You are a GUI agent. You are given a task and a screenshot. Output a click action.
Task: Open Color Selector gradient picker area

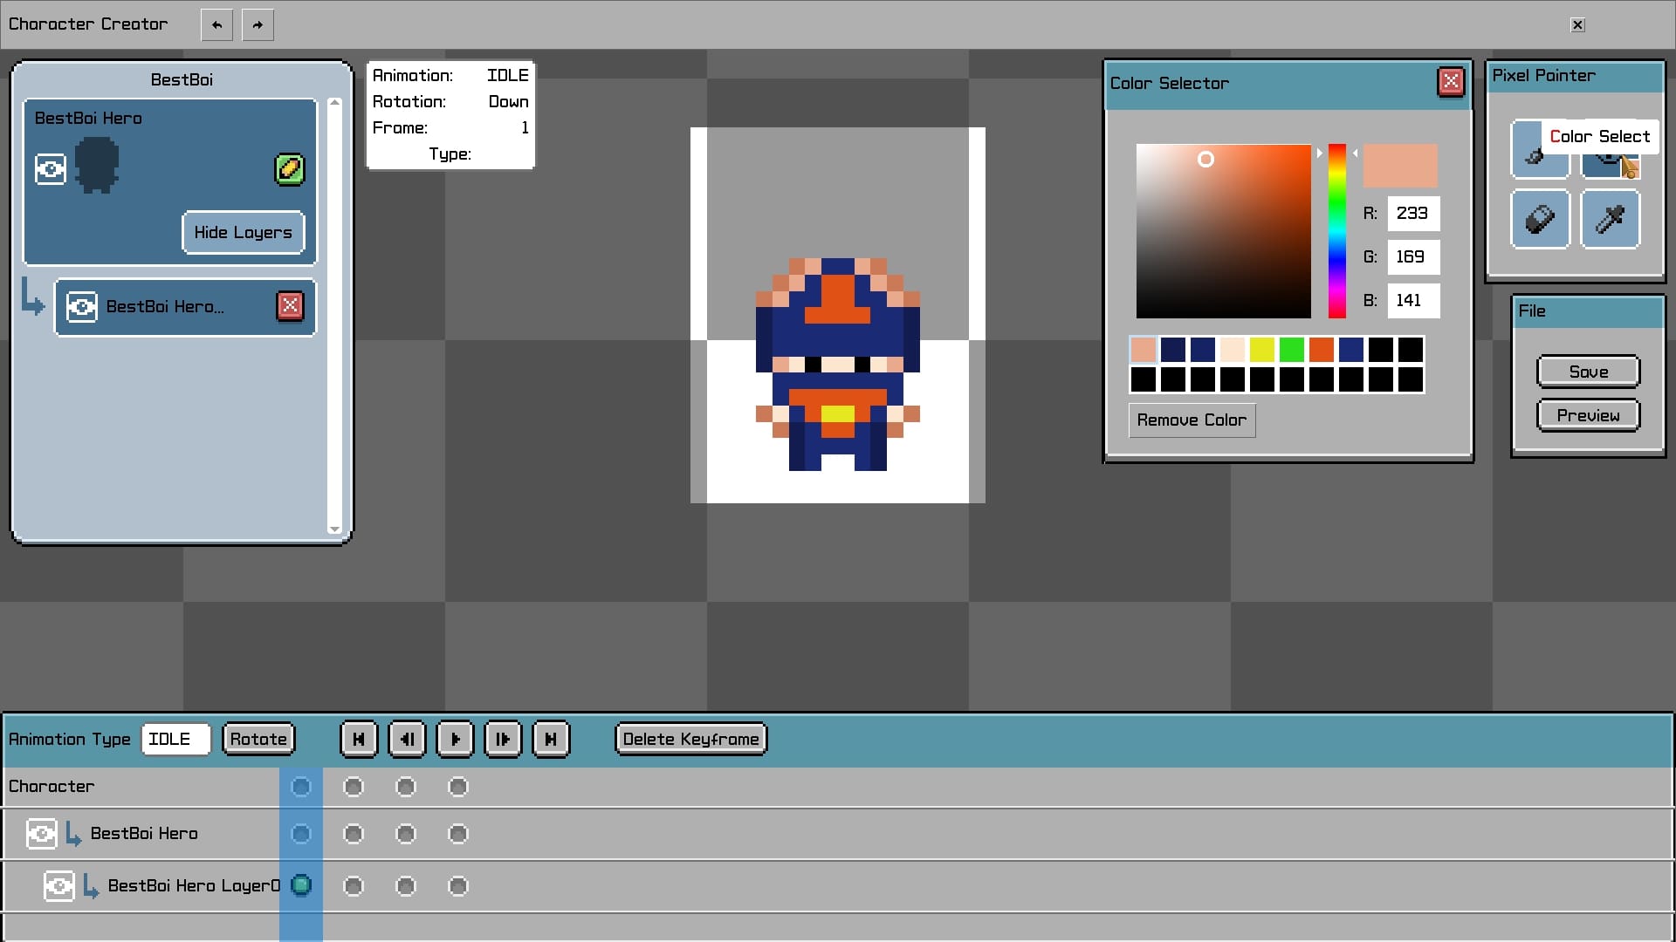pos(1222,230)
